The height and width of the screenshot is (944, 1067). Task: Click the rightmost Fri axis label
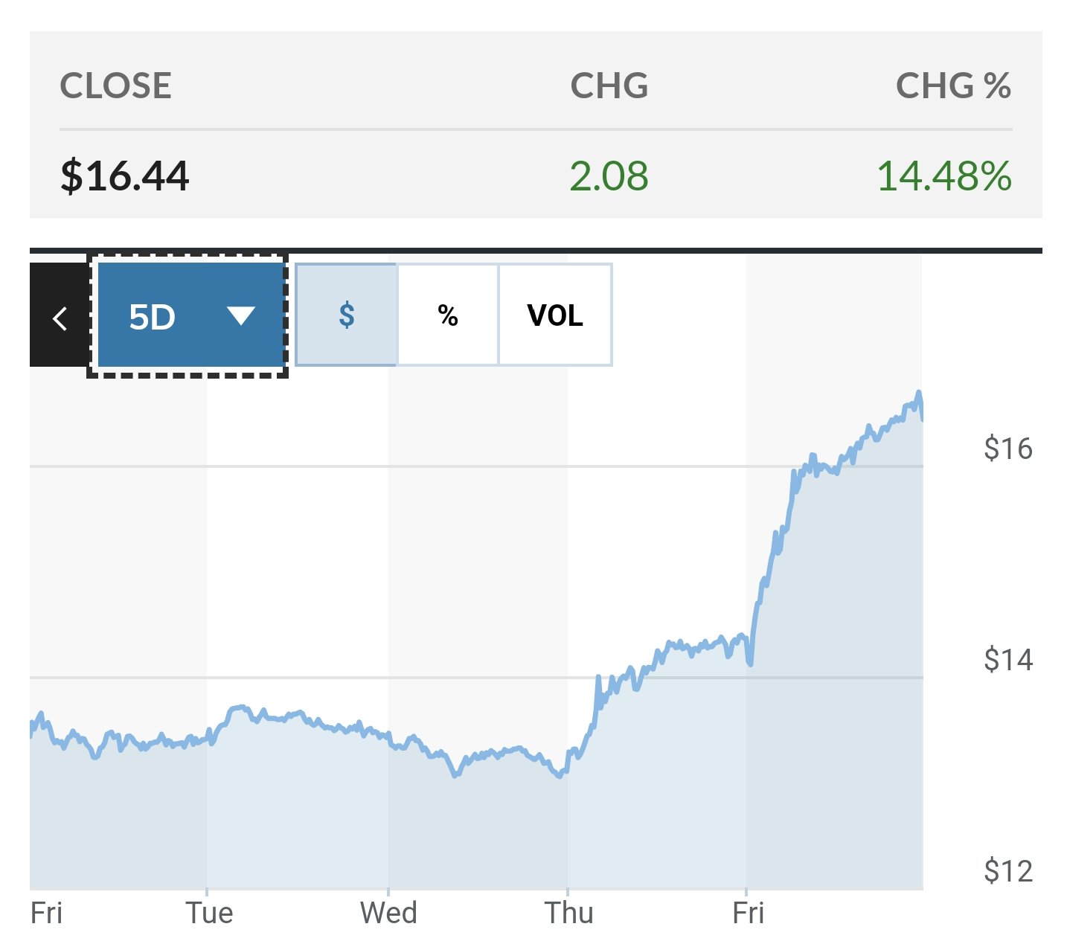pos(748,913)
